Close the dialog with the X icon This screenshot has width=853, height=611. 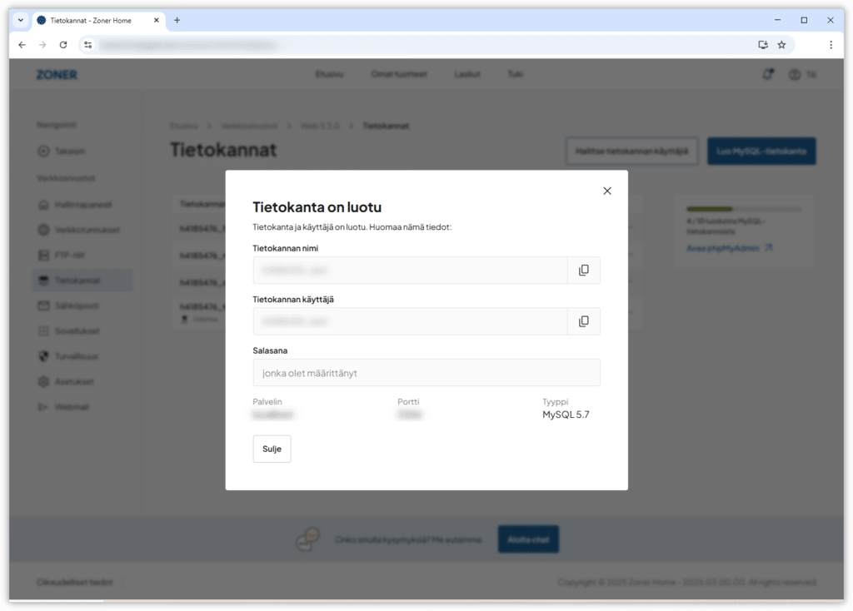[x=606, y=191]
